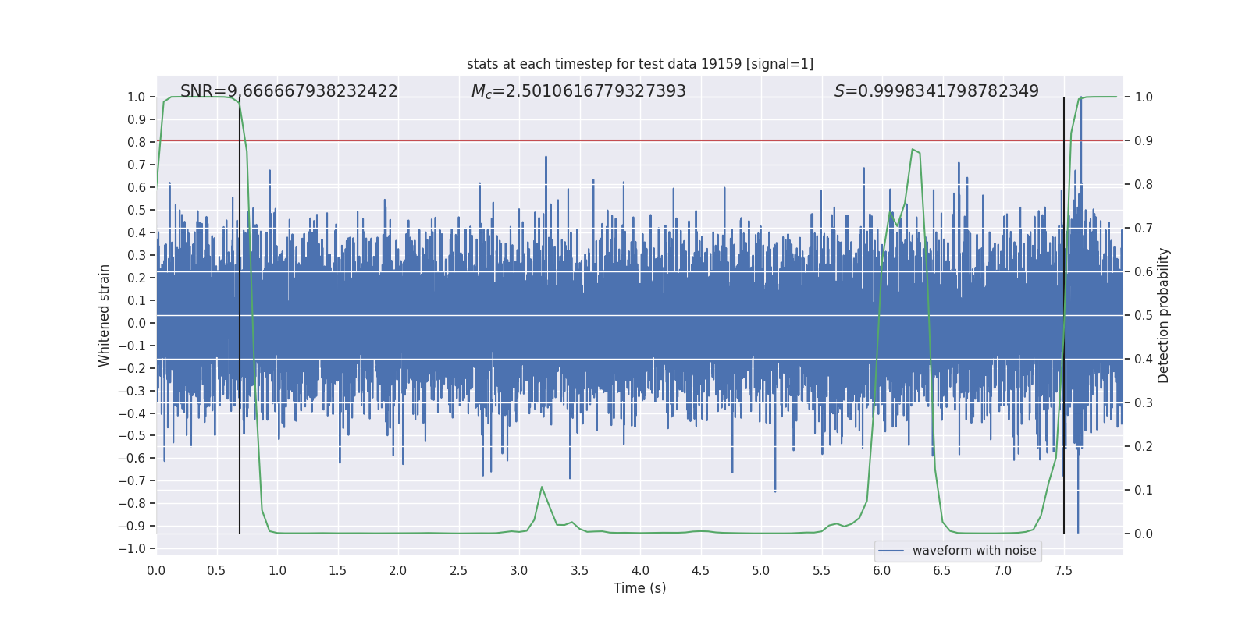Click the 'waveform with noise' legend label
The width and height of the screenshot is (1249, 624).
tap(974, 551)
